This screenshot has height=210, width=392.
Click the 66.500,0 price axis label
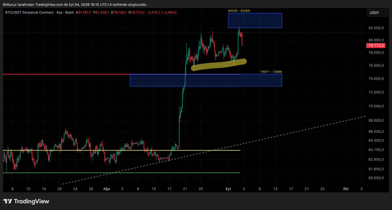(x=376, y=131)
